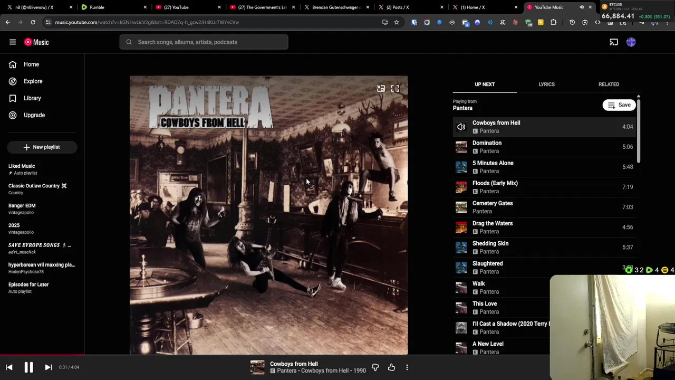The image size is (675, 380).
Task: Select the Up Next tab
Action: [x=485, y=84]
